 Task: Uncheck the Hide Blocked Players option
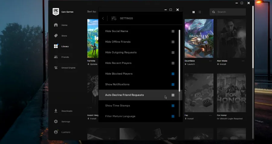(173, 74)
